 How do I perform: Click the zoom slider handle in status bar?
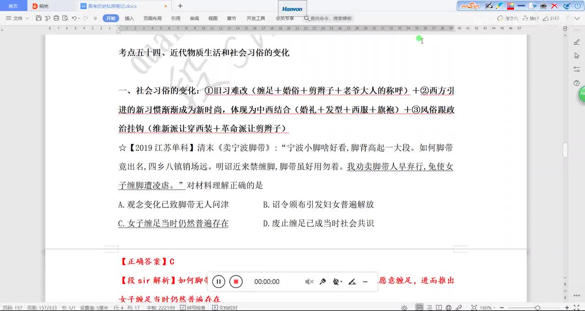pos(537,308)
